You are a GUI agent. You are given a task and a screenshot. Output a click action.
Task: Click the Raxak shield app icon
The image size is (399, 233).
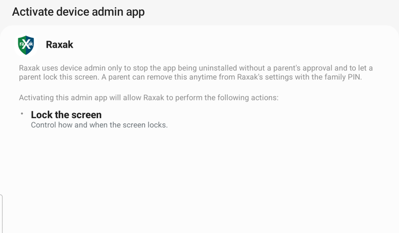26,45
